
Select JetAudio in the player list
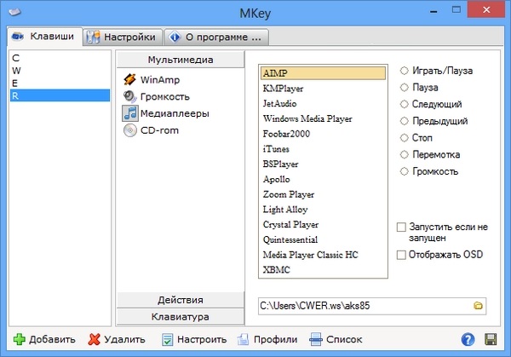(323, 103)
